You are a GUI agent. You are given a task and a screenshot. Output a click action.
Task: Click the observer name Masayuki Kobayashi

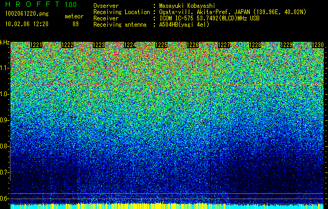187,6
